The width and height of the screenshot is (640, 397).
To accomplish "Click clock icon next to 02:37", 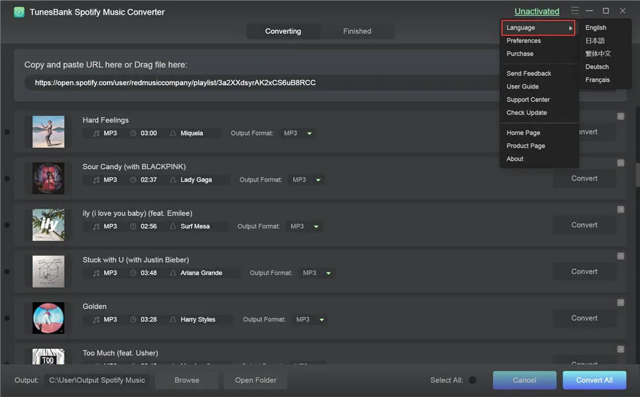I will coord(133,180).
